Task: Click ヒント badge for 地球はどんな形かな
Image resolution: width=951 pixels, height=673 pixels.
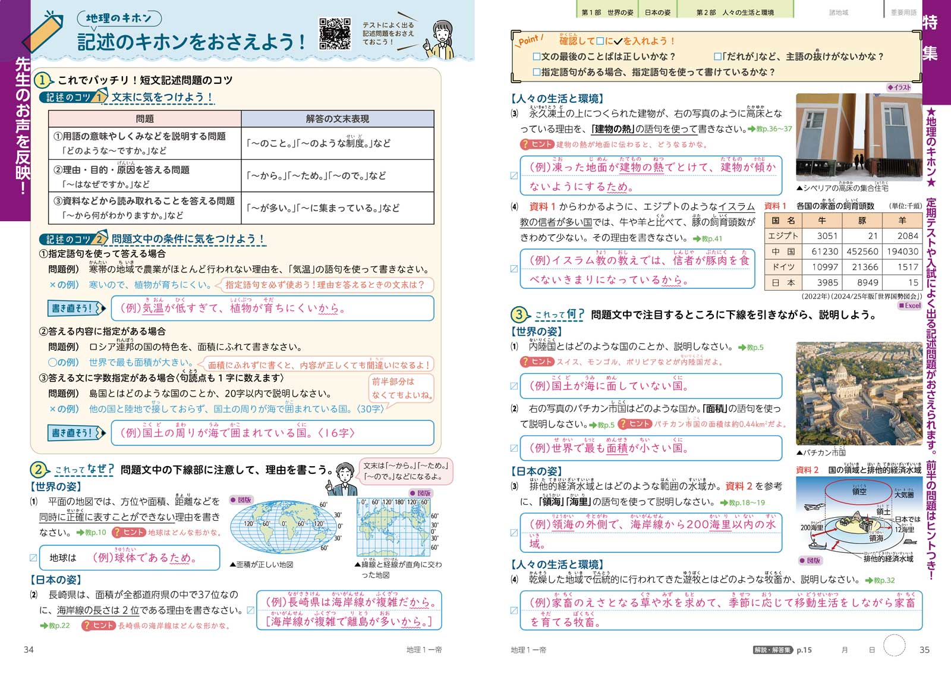Action: pos(129,533)
